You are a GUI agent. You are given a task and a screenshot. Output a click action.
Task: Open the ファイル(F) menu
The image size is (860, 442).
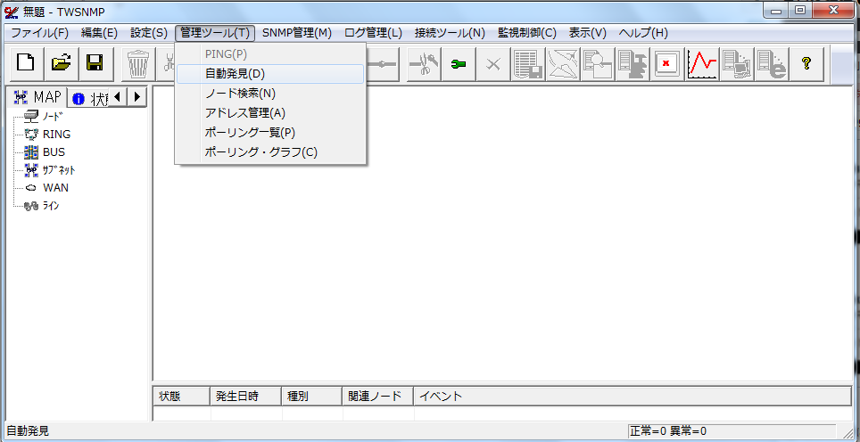coord(39,33)
